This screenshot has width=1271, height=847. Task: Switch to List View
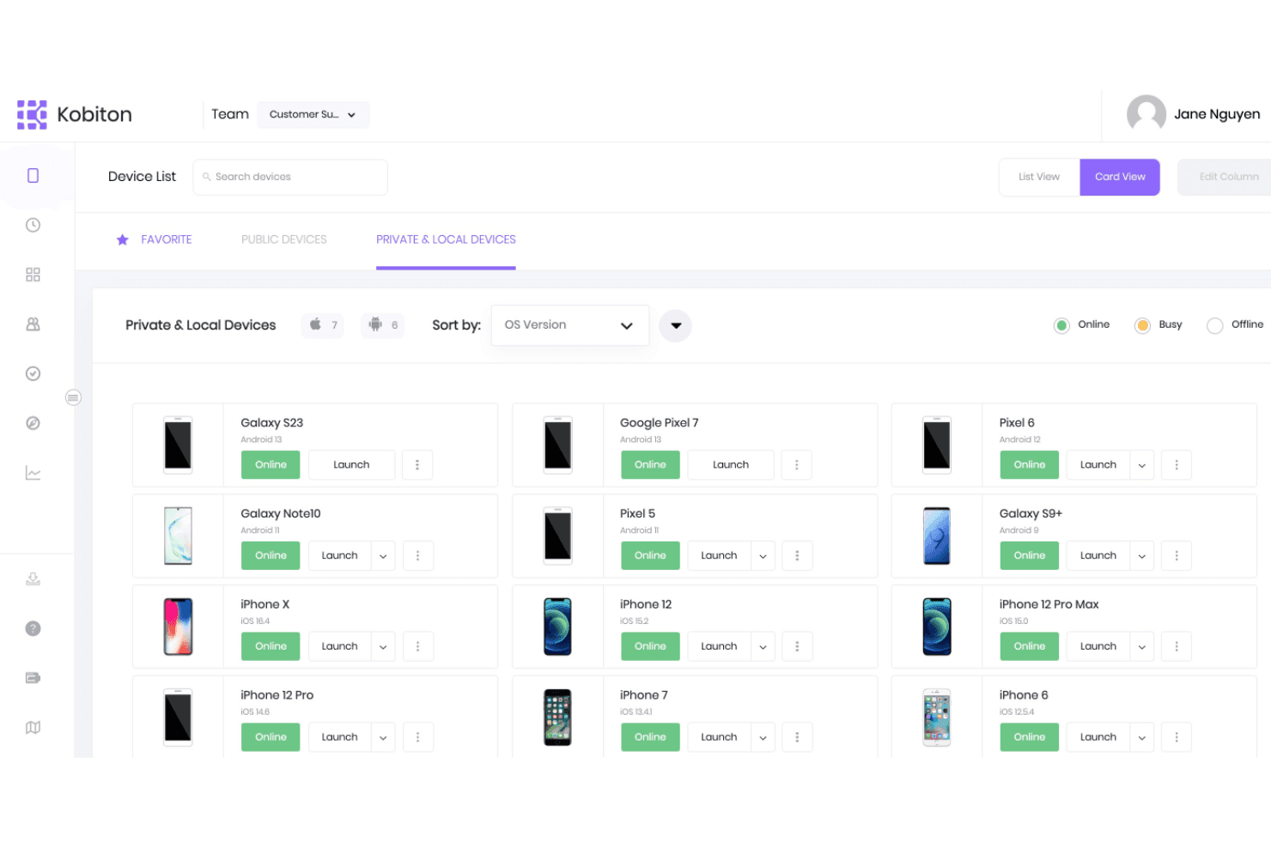[1039, 177]
